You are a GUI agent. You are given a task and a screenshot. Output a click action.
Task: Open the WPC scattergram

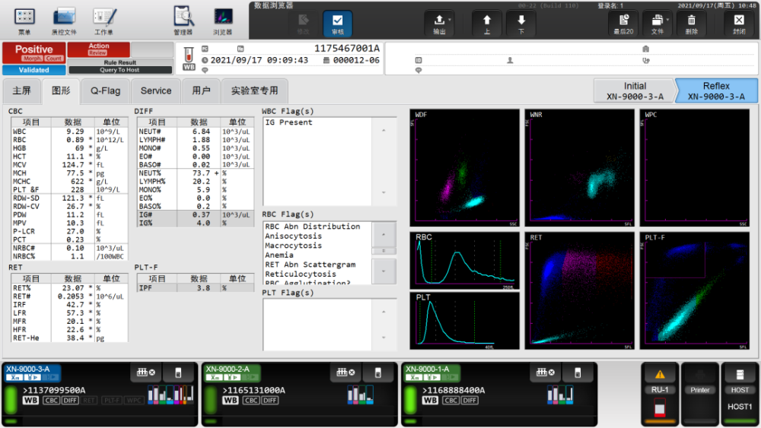tap(695, 168)
